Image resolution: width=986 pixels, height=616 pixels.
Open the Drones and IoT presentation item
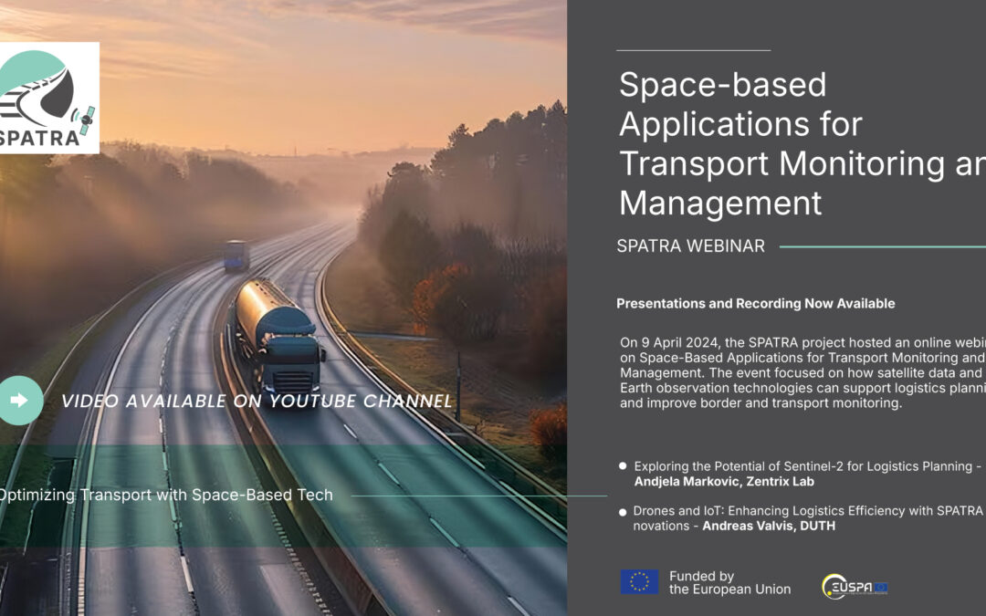[807, 518]
